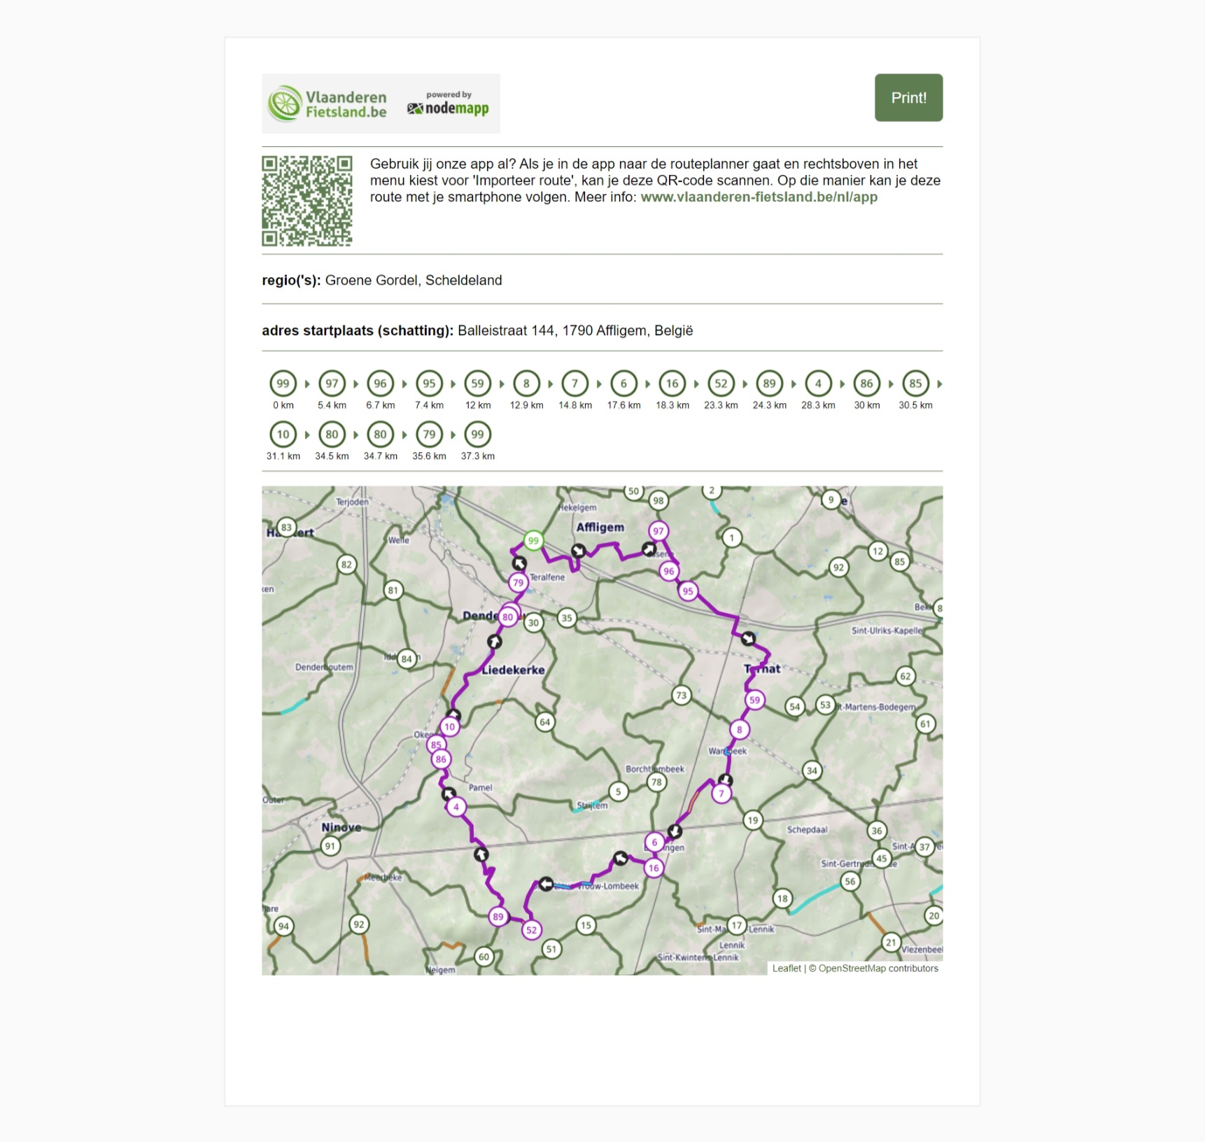Select node 79 at 35.6 km
Viewport: 1205px width, 1142px height.
click(429, 435)
